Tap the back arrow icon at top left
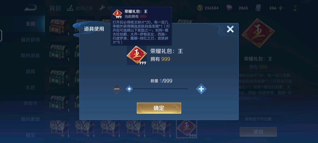 (31, 8)
